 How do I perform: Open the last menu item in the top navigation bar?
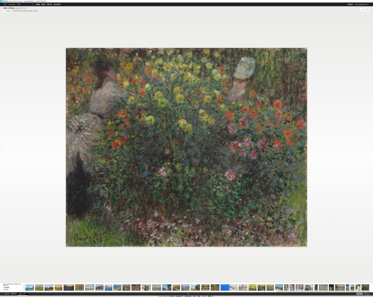[x=57, y=4]
